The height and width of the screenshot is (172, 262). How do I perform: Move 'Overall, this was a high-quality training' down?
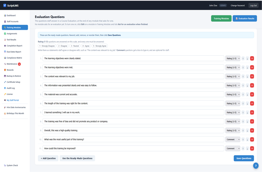[247, 130]
